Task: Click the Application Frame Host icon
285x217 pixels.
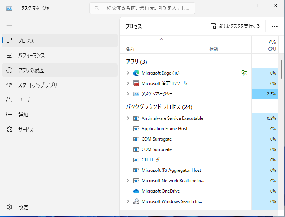Action: click(x=136, y=129)
